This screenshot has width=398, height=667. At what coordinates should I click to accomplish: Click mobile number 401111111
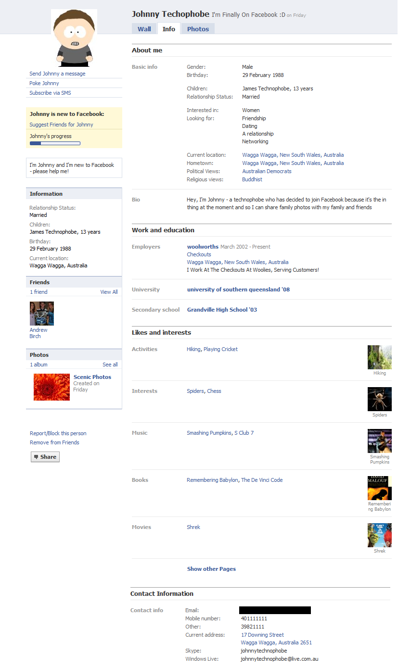254,618
